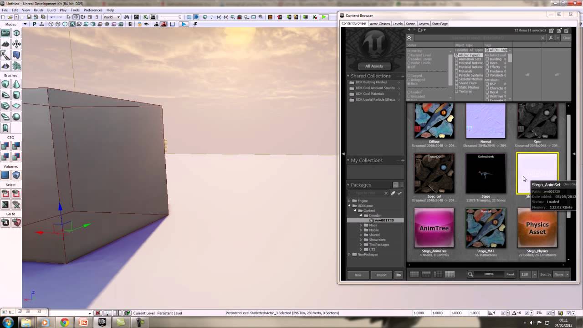Viewport: 583px width, 328px height.
Task: Check the Materials object type filter
Action: (457, 71)
